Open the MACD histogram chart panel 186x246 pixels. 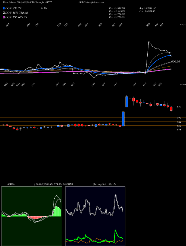point(32,216)
